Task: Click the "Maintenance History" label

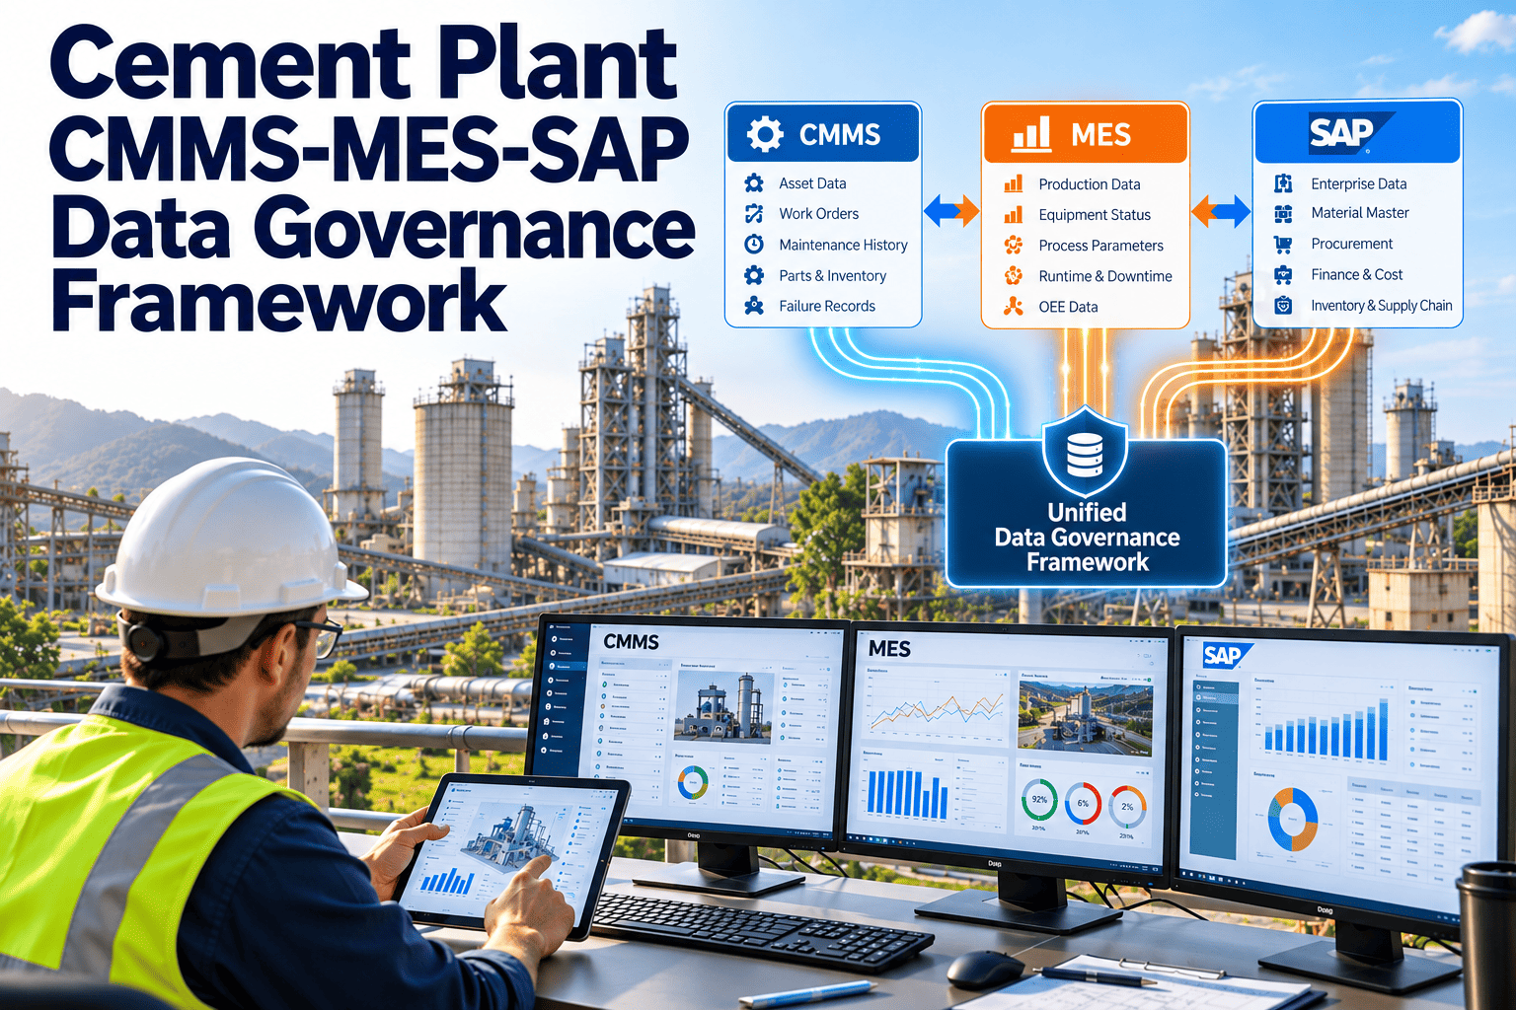Action: (844, 245)
